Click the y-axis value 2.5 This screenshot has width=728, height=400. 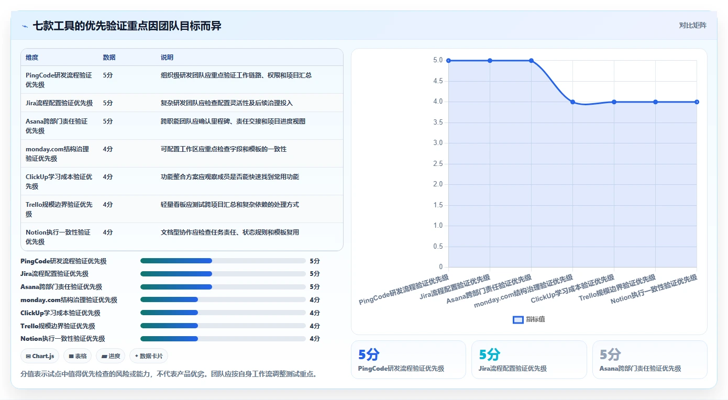(438, 164)
